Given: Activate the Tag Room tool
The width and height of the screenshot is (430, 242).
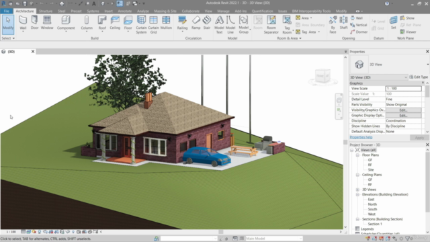Looking at the screenshot, I should [287, 25].
